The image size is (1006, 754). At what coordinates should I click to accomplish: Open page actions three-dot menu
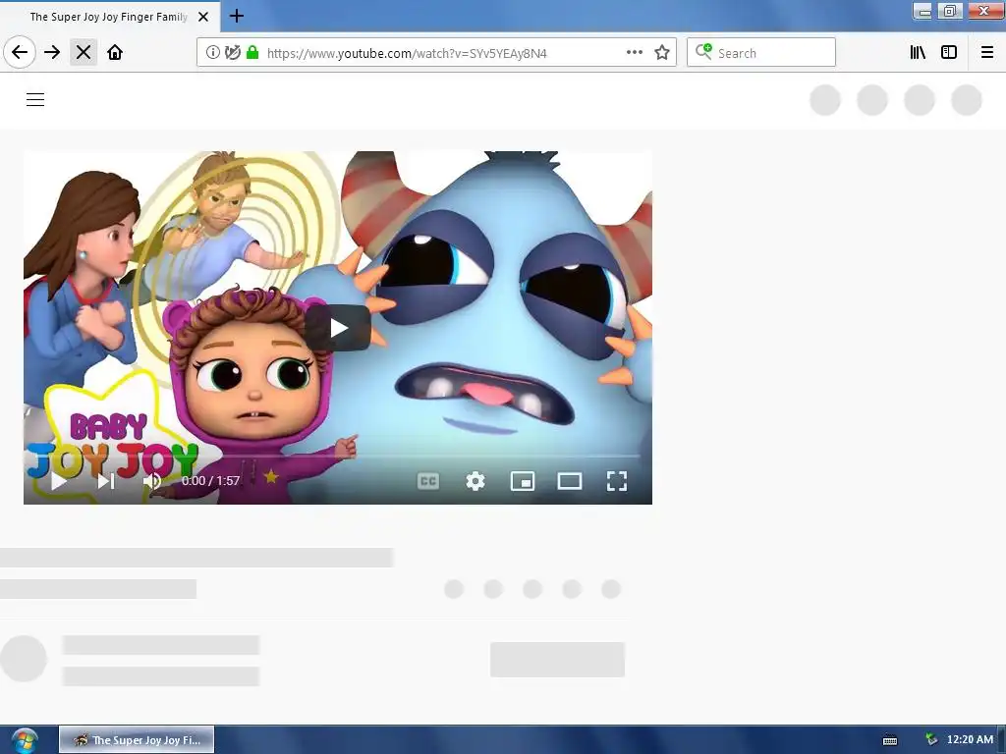click(x=634, y=53)
